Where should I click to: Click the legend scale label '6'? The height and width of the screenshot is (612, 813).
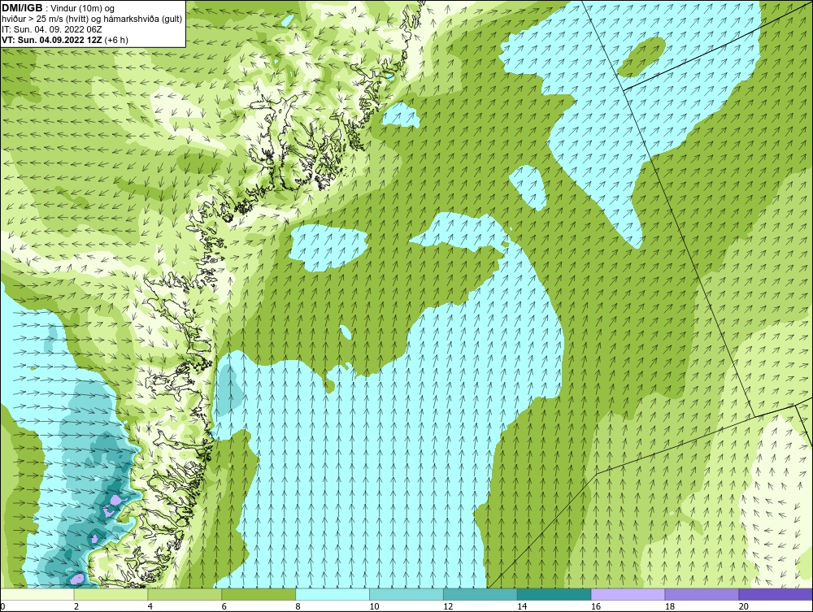(x=224, y=606)
